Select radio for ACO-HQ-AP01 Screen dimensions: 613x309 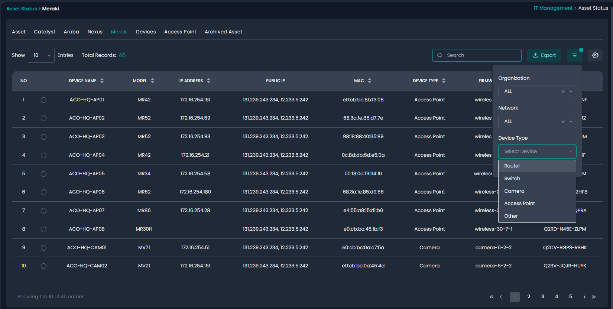pos(43,100)
